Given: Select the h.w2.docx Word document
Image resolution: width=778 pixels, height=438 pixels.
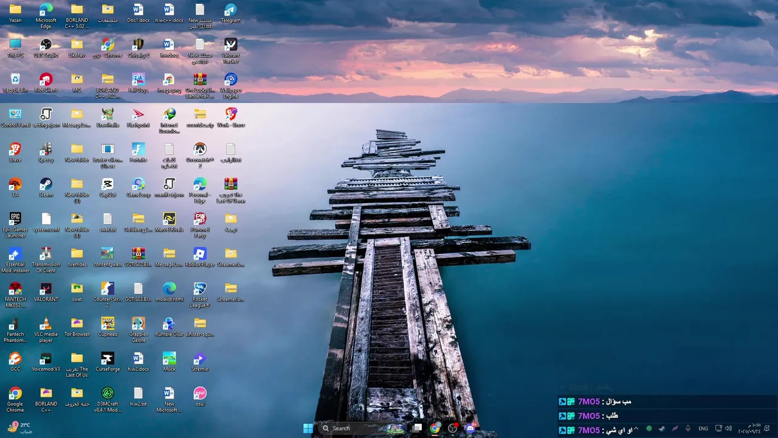Looking at the screenshot, I should tap(138, 361).
